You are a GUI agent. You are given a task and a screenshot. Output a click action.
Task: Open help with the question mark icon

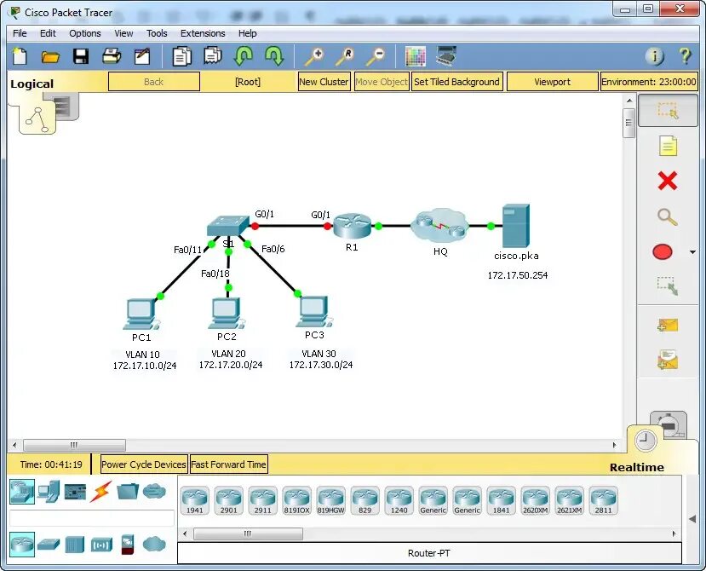[x=685, y=56]
